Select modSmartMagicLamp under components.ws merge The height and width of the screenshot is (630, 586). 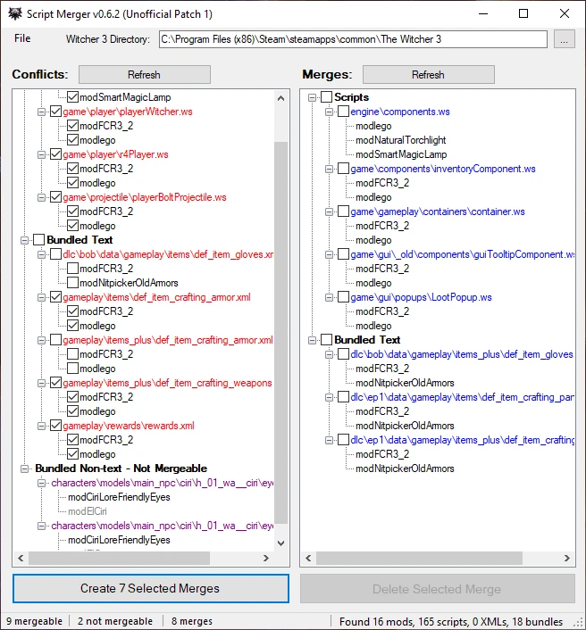tap(401, 154)
